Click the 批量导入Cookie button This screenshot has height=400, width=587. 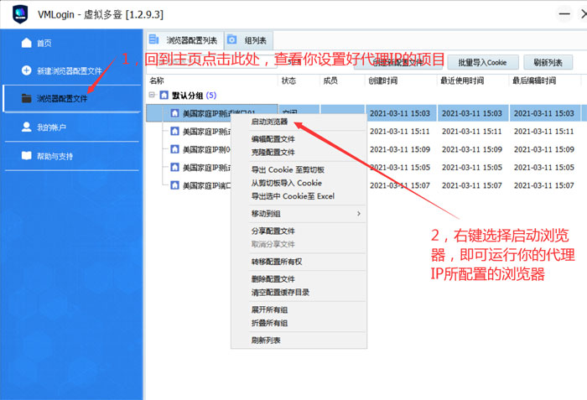pos(483,63)
